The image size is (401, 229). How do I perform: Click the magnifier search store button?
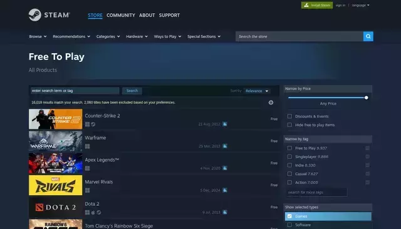368,36
